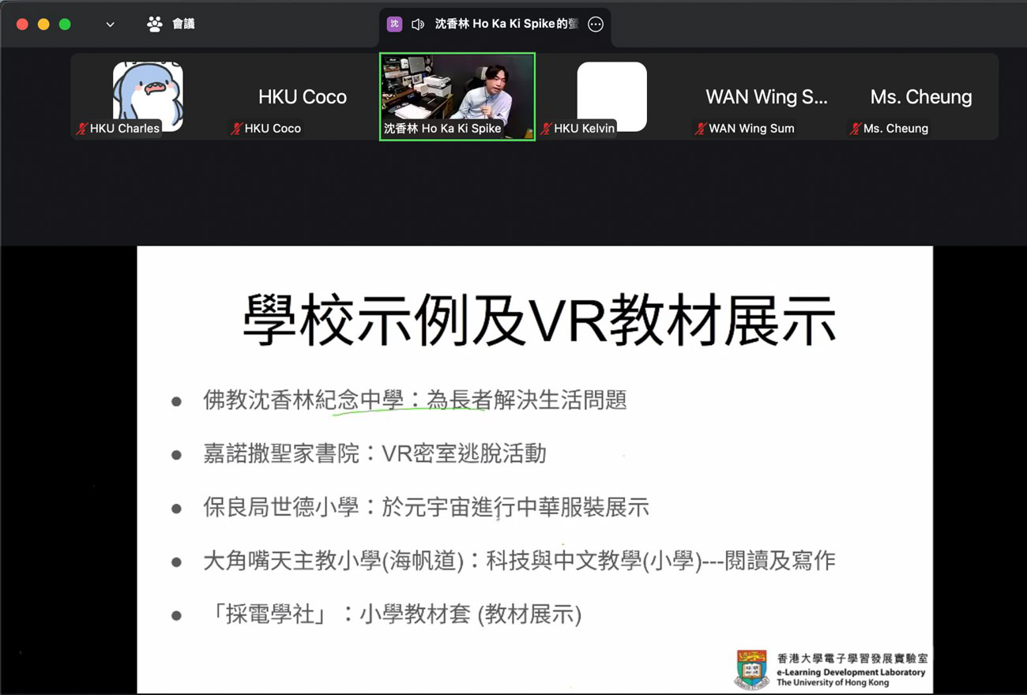Click the 會議 label in title bar

183,24
